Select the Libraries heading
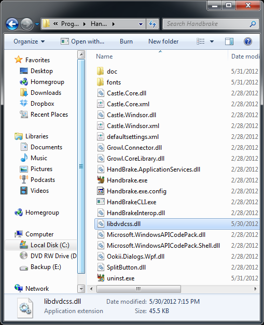Screen dimensions: 264x325 [x=32, y=136]
